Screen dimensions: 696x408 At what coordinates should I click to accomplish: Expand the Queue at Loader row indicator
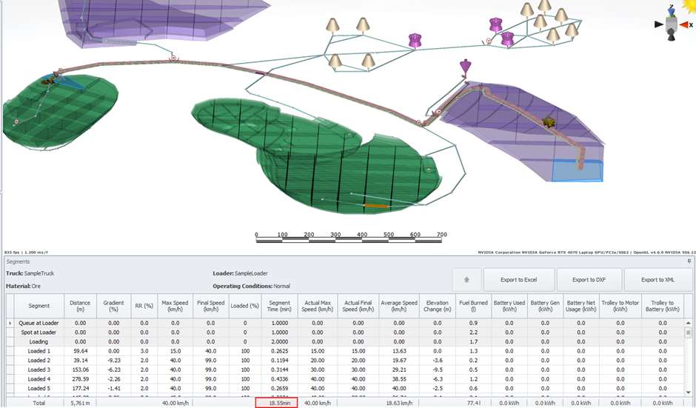(10, 323)
